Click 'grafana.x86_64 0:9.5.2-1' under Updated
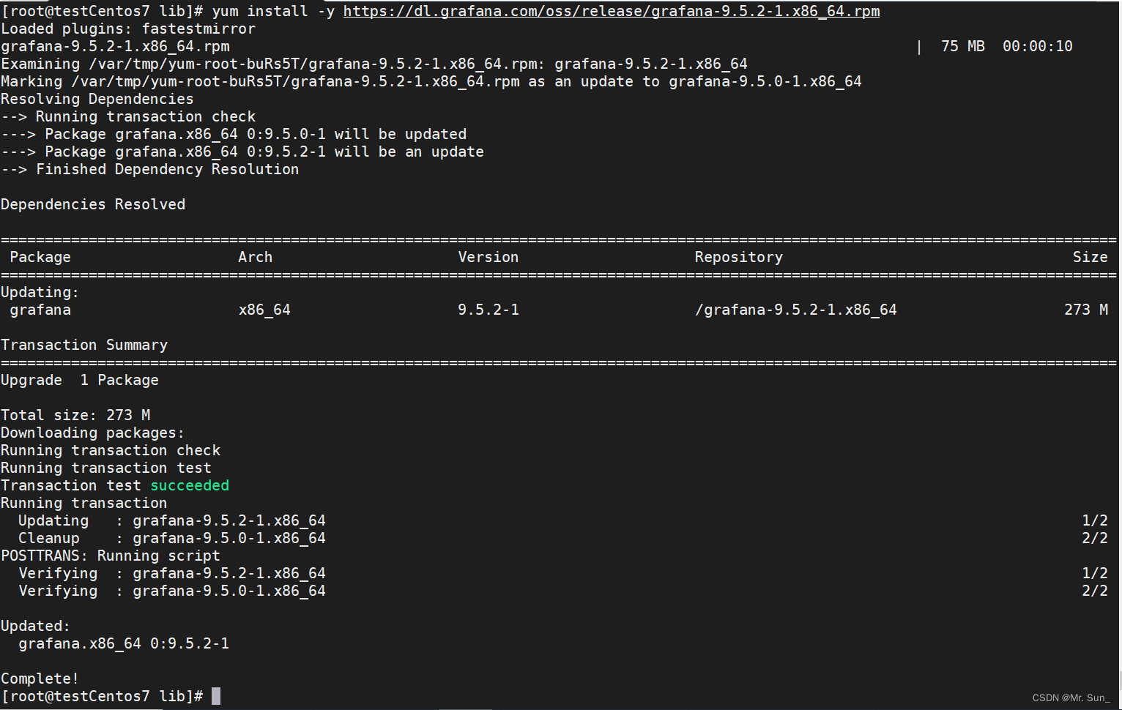The height and width of the screenshot is (710, 1122). pos(124,643)
